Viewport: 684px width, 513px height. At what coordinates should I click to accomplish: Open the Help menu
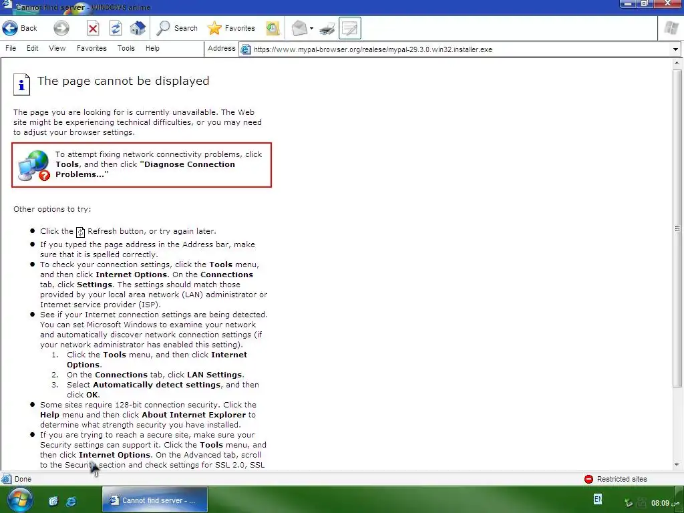pos(152,48)
